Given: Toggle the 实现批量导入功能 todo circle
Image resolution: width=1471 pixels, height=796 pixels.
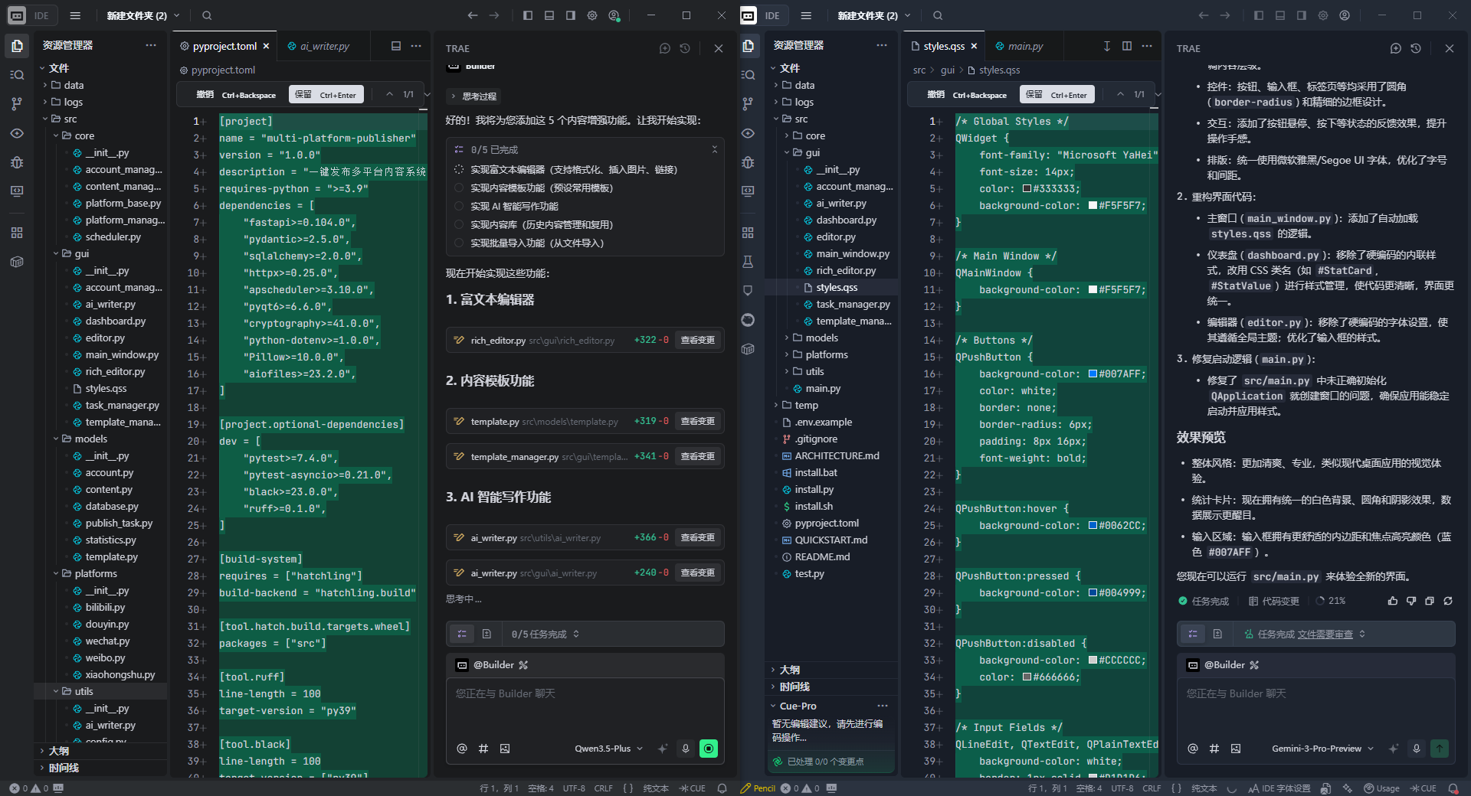Looking at the screenshot, I should 459,243.
